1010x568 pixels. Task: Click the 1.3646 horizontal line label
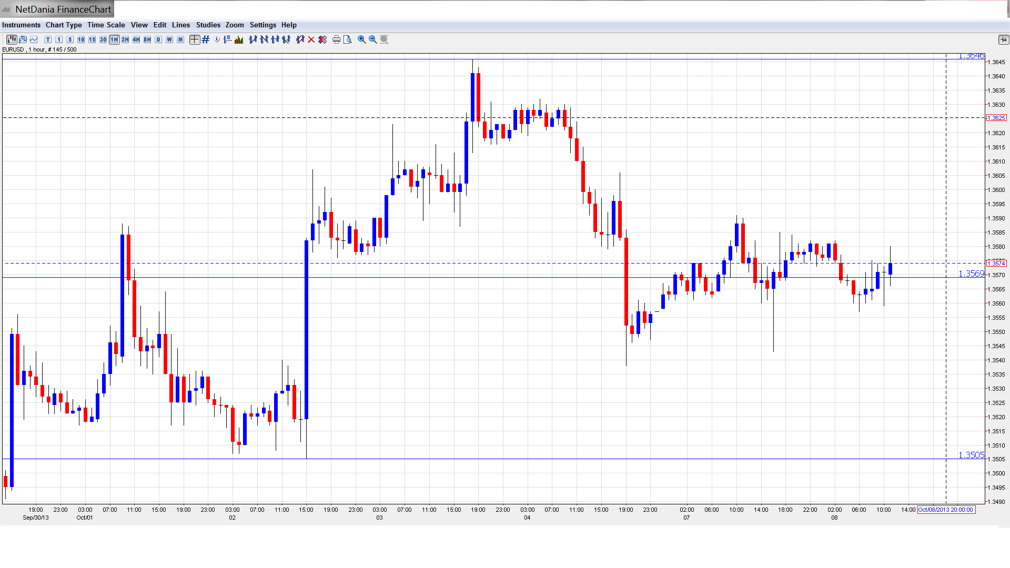tap(971, 56)
